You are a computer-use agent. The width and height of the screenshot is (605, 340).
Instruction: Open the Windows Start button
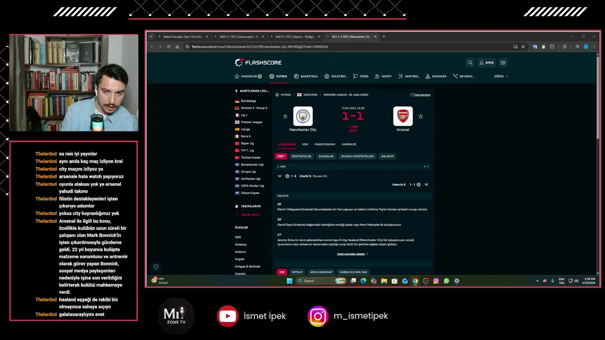[x=289, y=281]
